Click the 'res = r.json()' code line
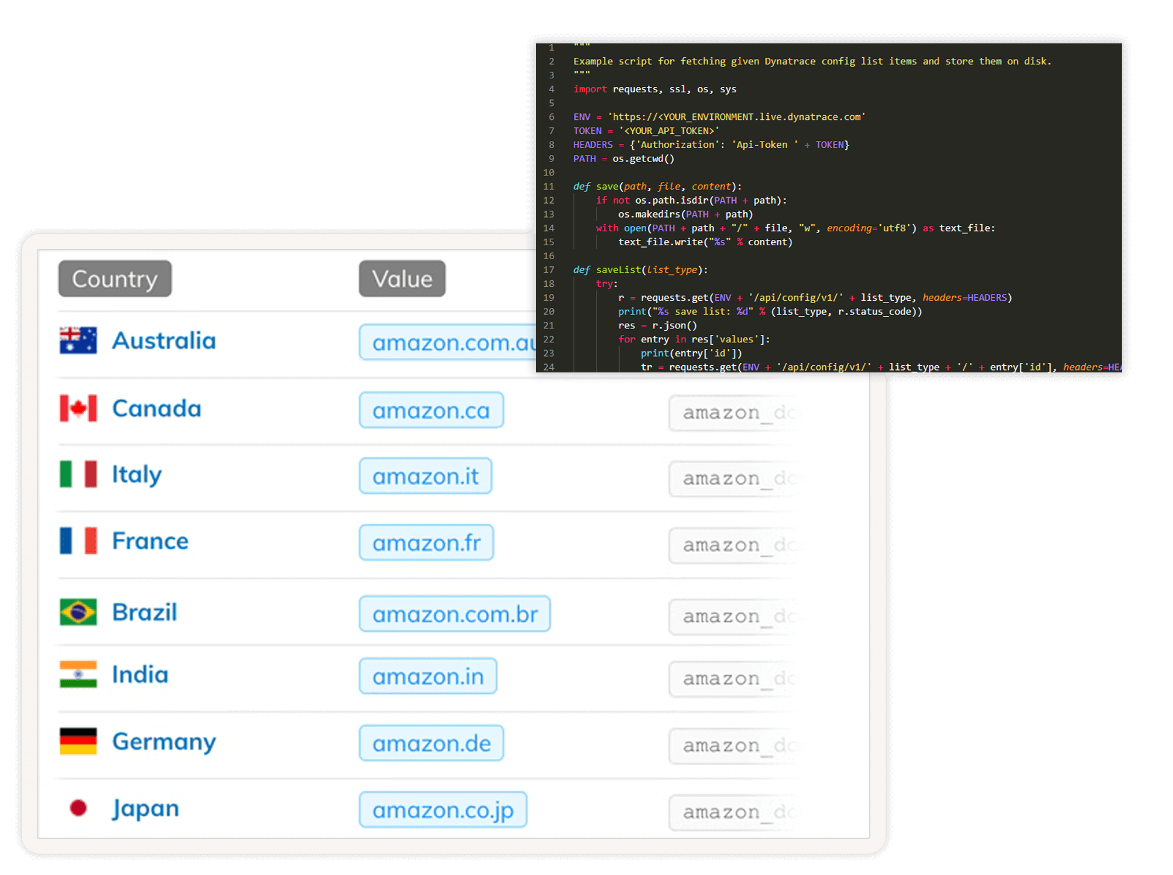This screenshot has height=875, width=1173. [x=658, y=325]
